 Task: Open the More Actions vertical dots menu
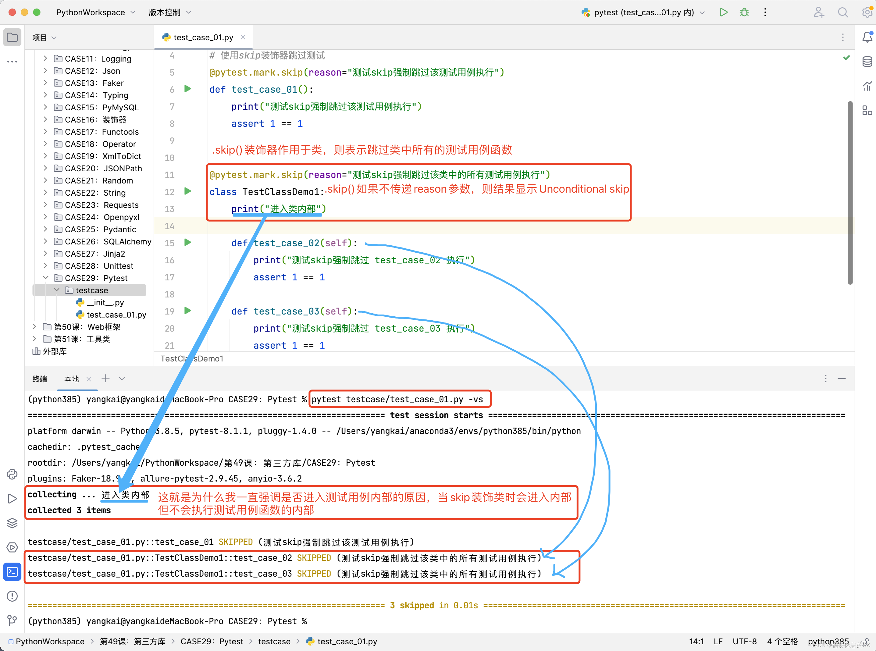coord(765,12)
